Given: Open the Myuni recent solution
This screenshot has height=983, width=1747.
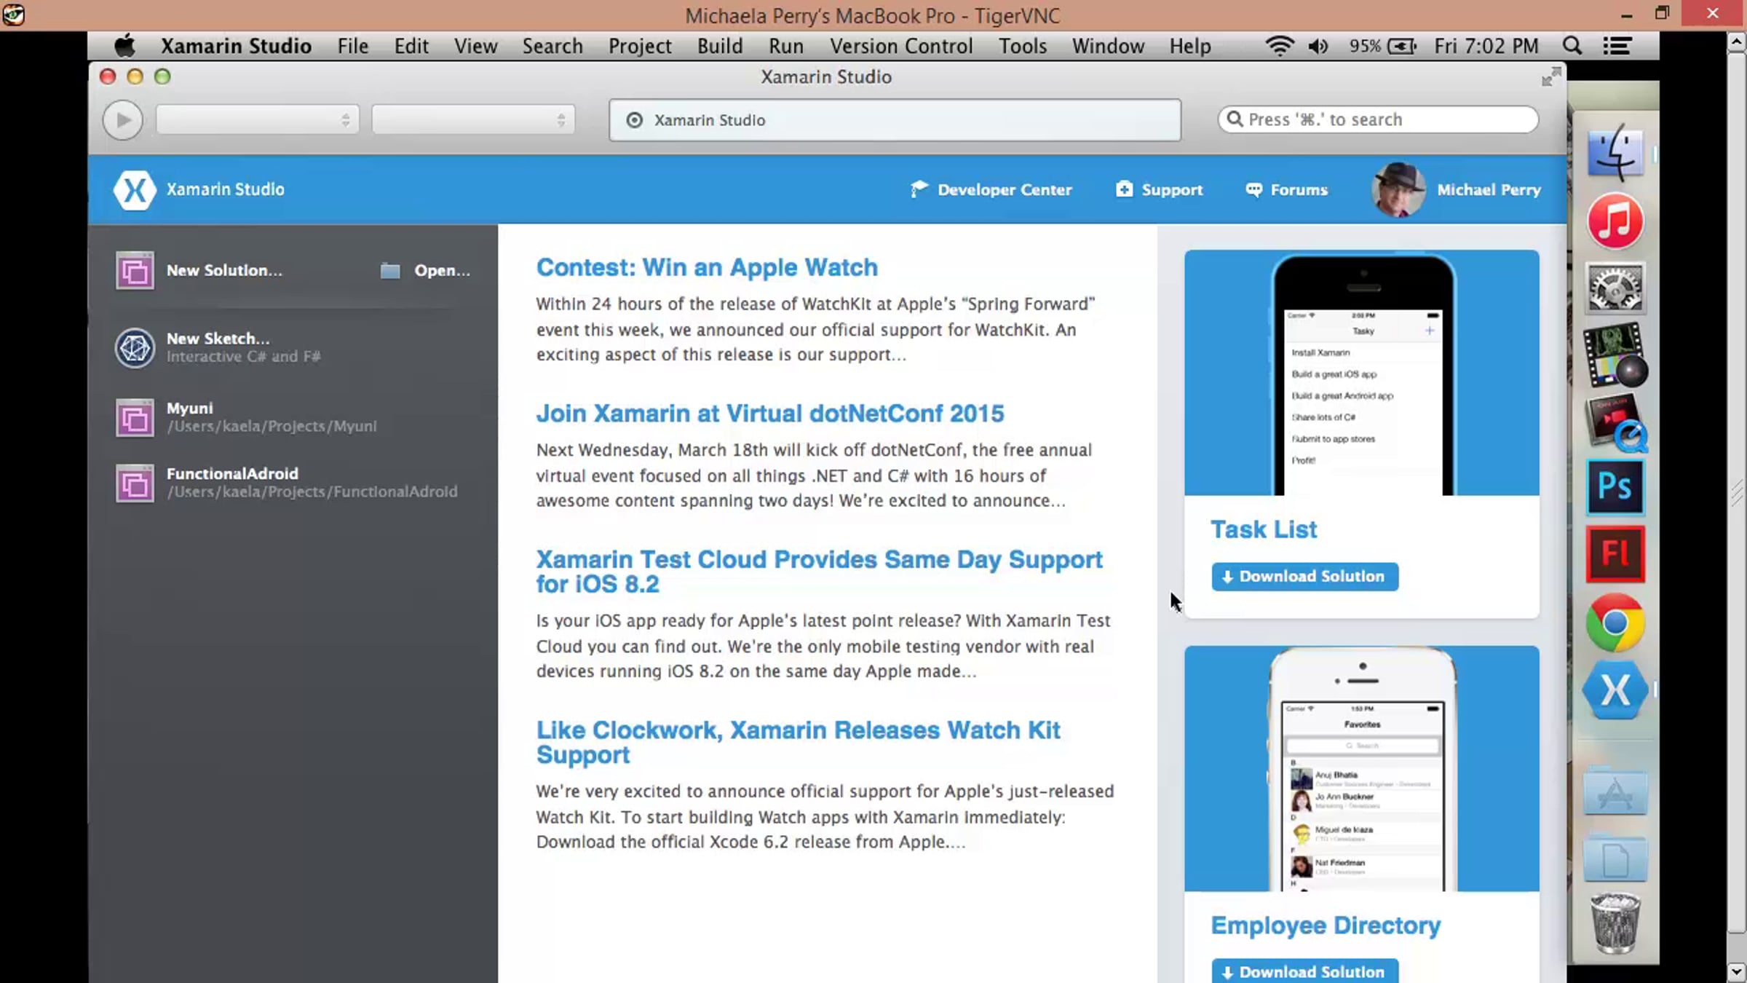Looking at the screenshot, I should (x=135, y=418).
